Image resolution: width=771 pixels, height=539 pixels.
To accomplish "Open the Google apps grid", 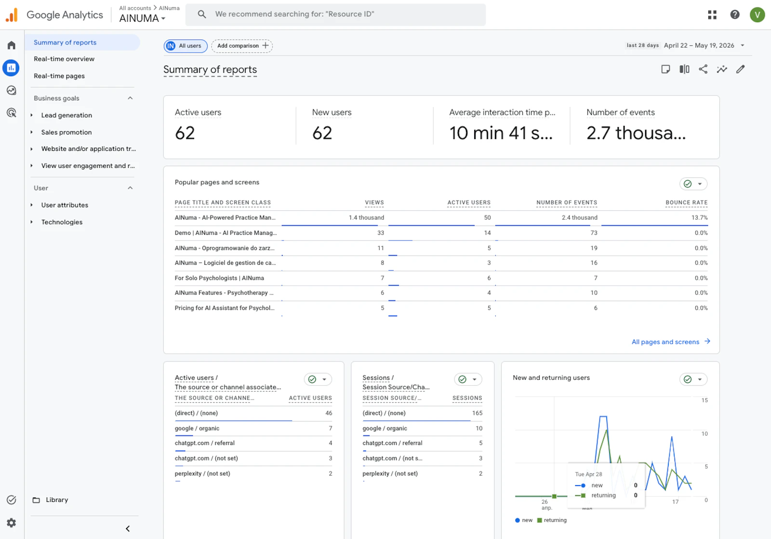I will tap(712, 15).
